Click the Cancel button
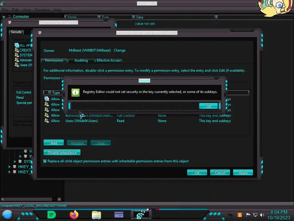Image resolution: width=294 pixels, height=221 pixels. coord(220,172)
